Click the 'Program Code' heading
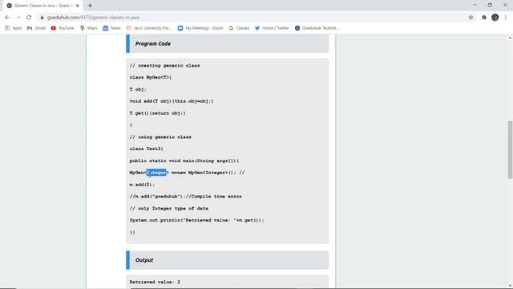513x289 pixels. [153, 43]
